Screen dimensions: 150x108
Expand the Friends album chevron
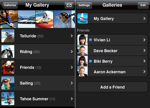(72, 67)
